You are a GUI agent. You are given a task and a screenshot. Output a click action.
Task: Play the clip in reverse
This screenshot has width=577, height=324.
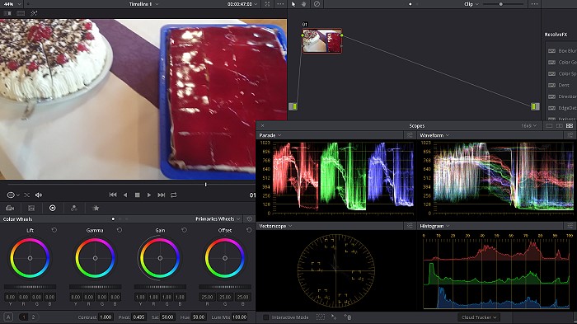pyautogui.click(x=125, y=195)
